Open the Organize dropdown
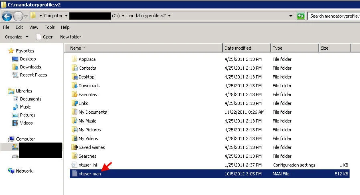 click(16, 37)
